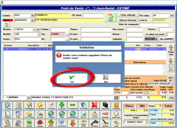Click voir le détail des taxes
Image resolution: width=177 pixels, height=128 pixels.
[x=161, y=119]
